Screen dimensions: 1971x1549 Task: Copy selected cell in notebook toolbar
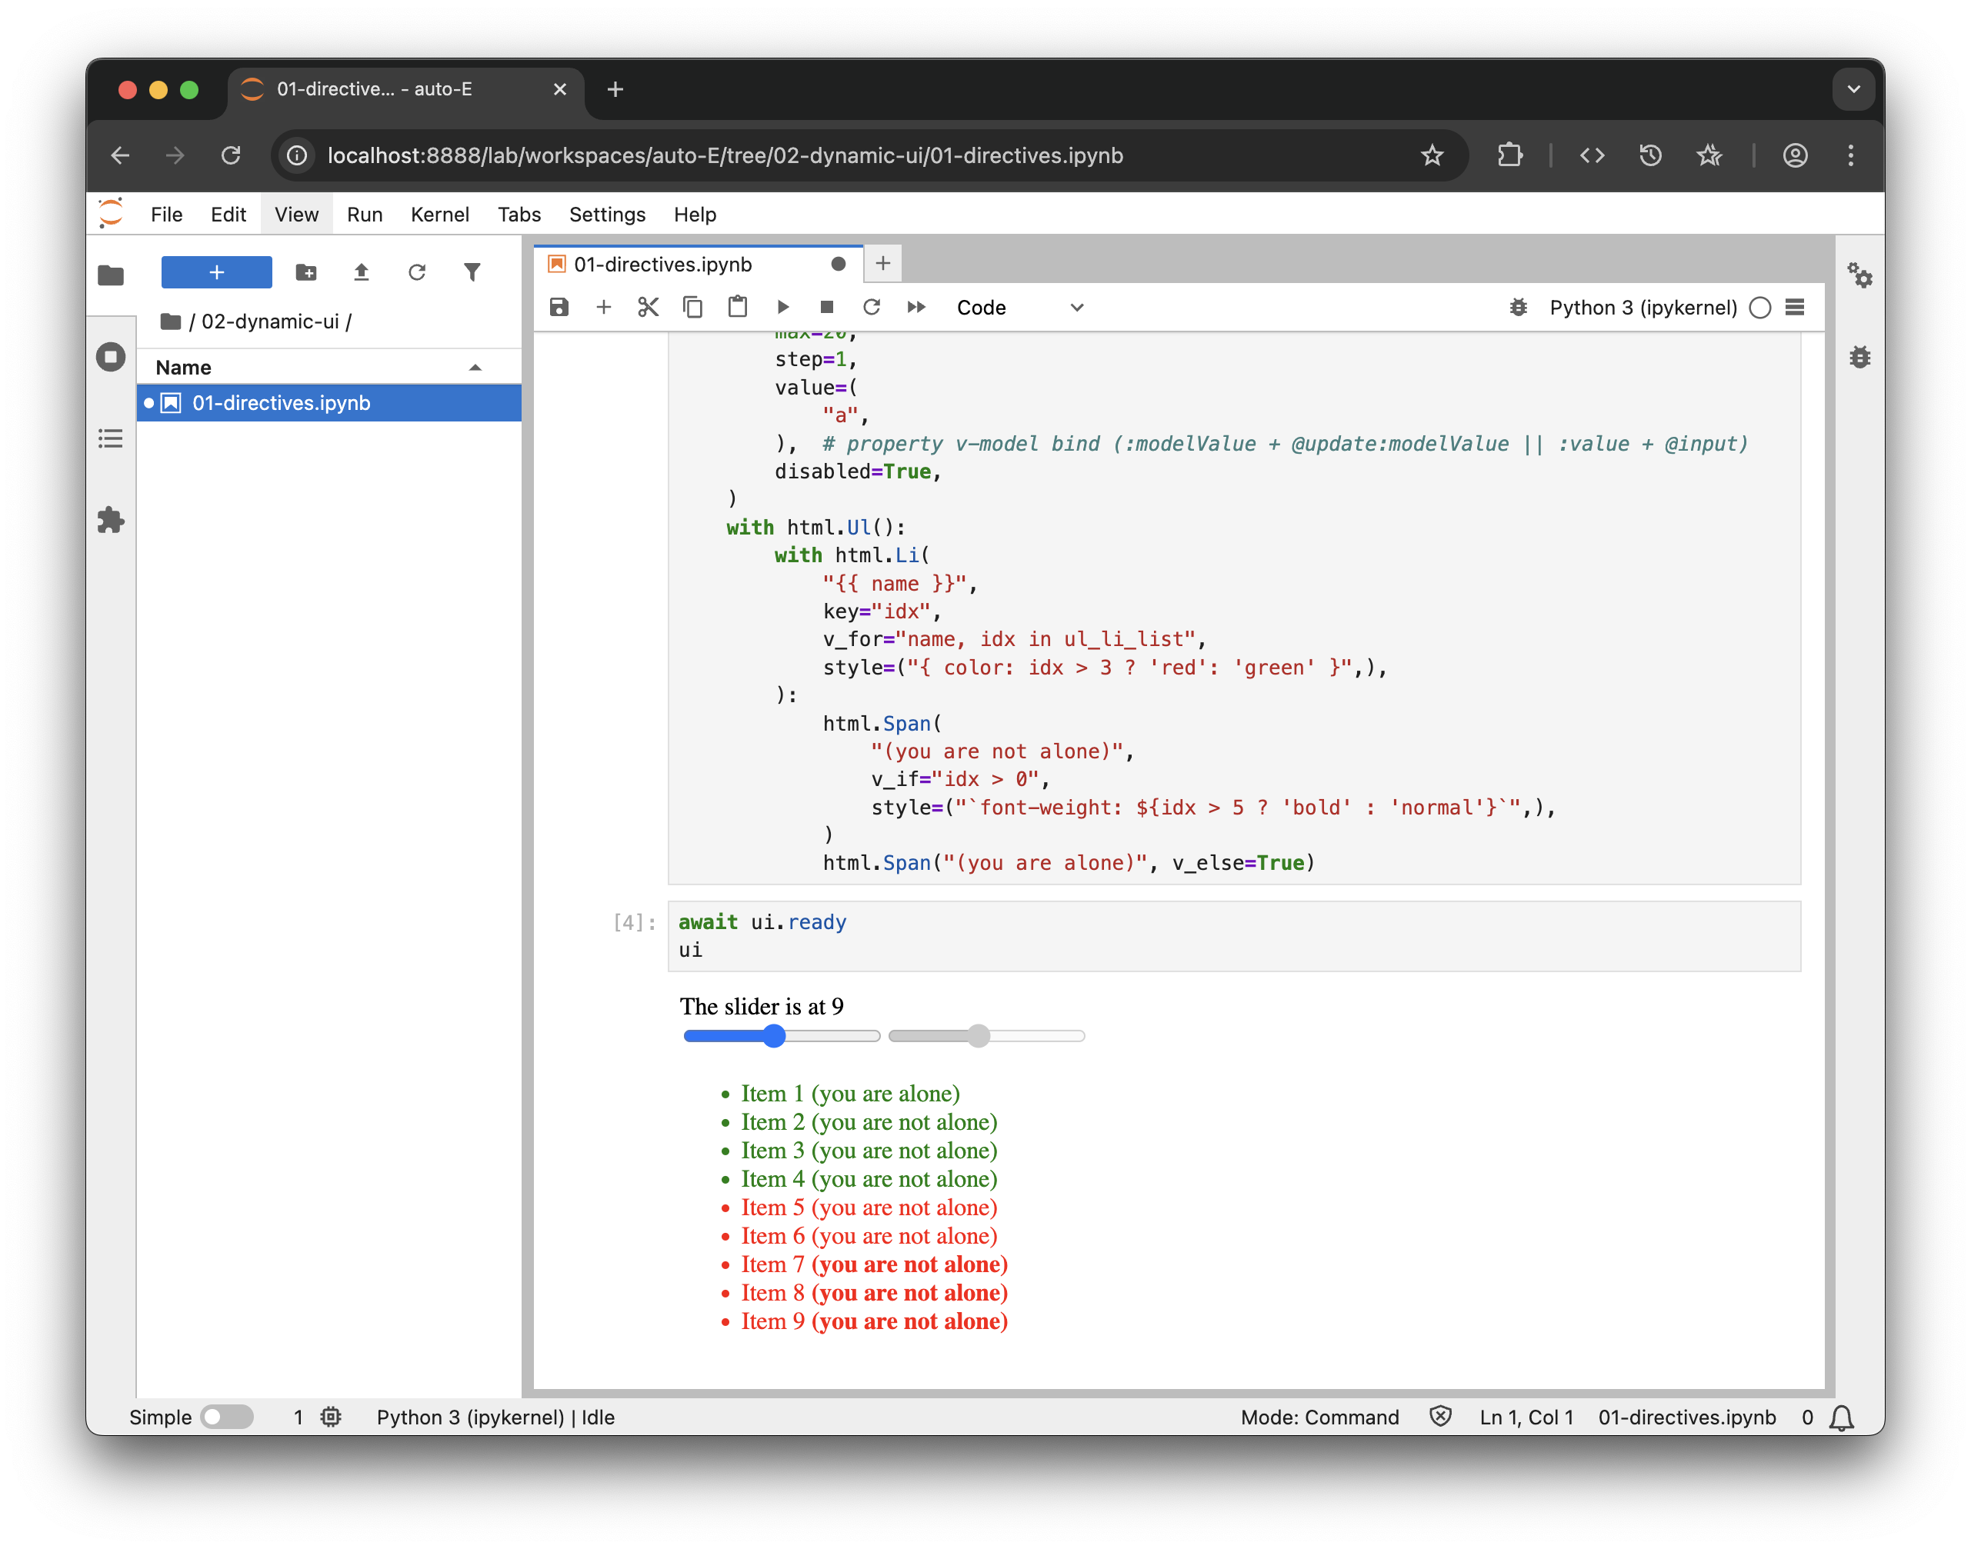(692, 308)
